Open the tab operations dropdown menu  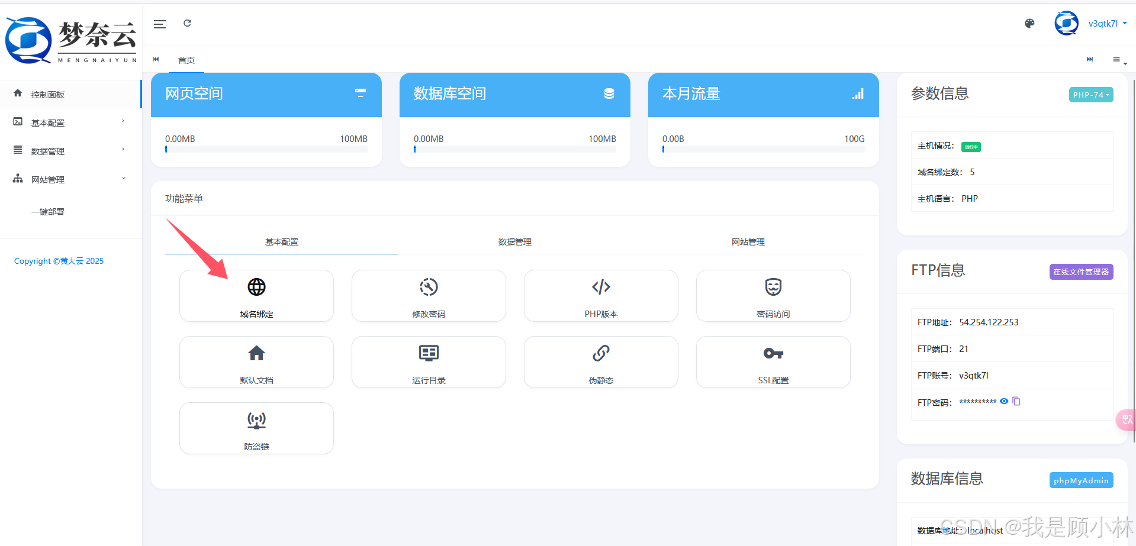pyautogui.click(x=1119, y=60)
